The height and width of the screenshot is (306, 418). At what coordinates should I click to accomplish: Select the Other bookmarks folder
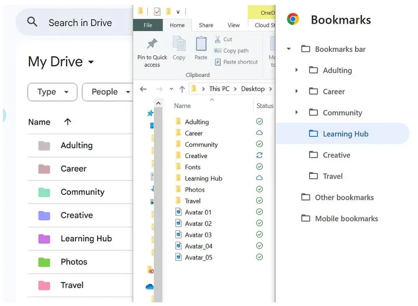point(337,197)
